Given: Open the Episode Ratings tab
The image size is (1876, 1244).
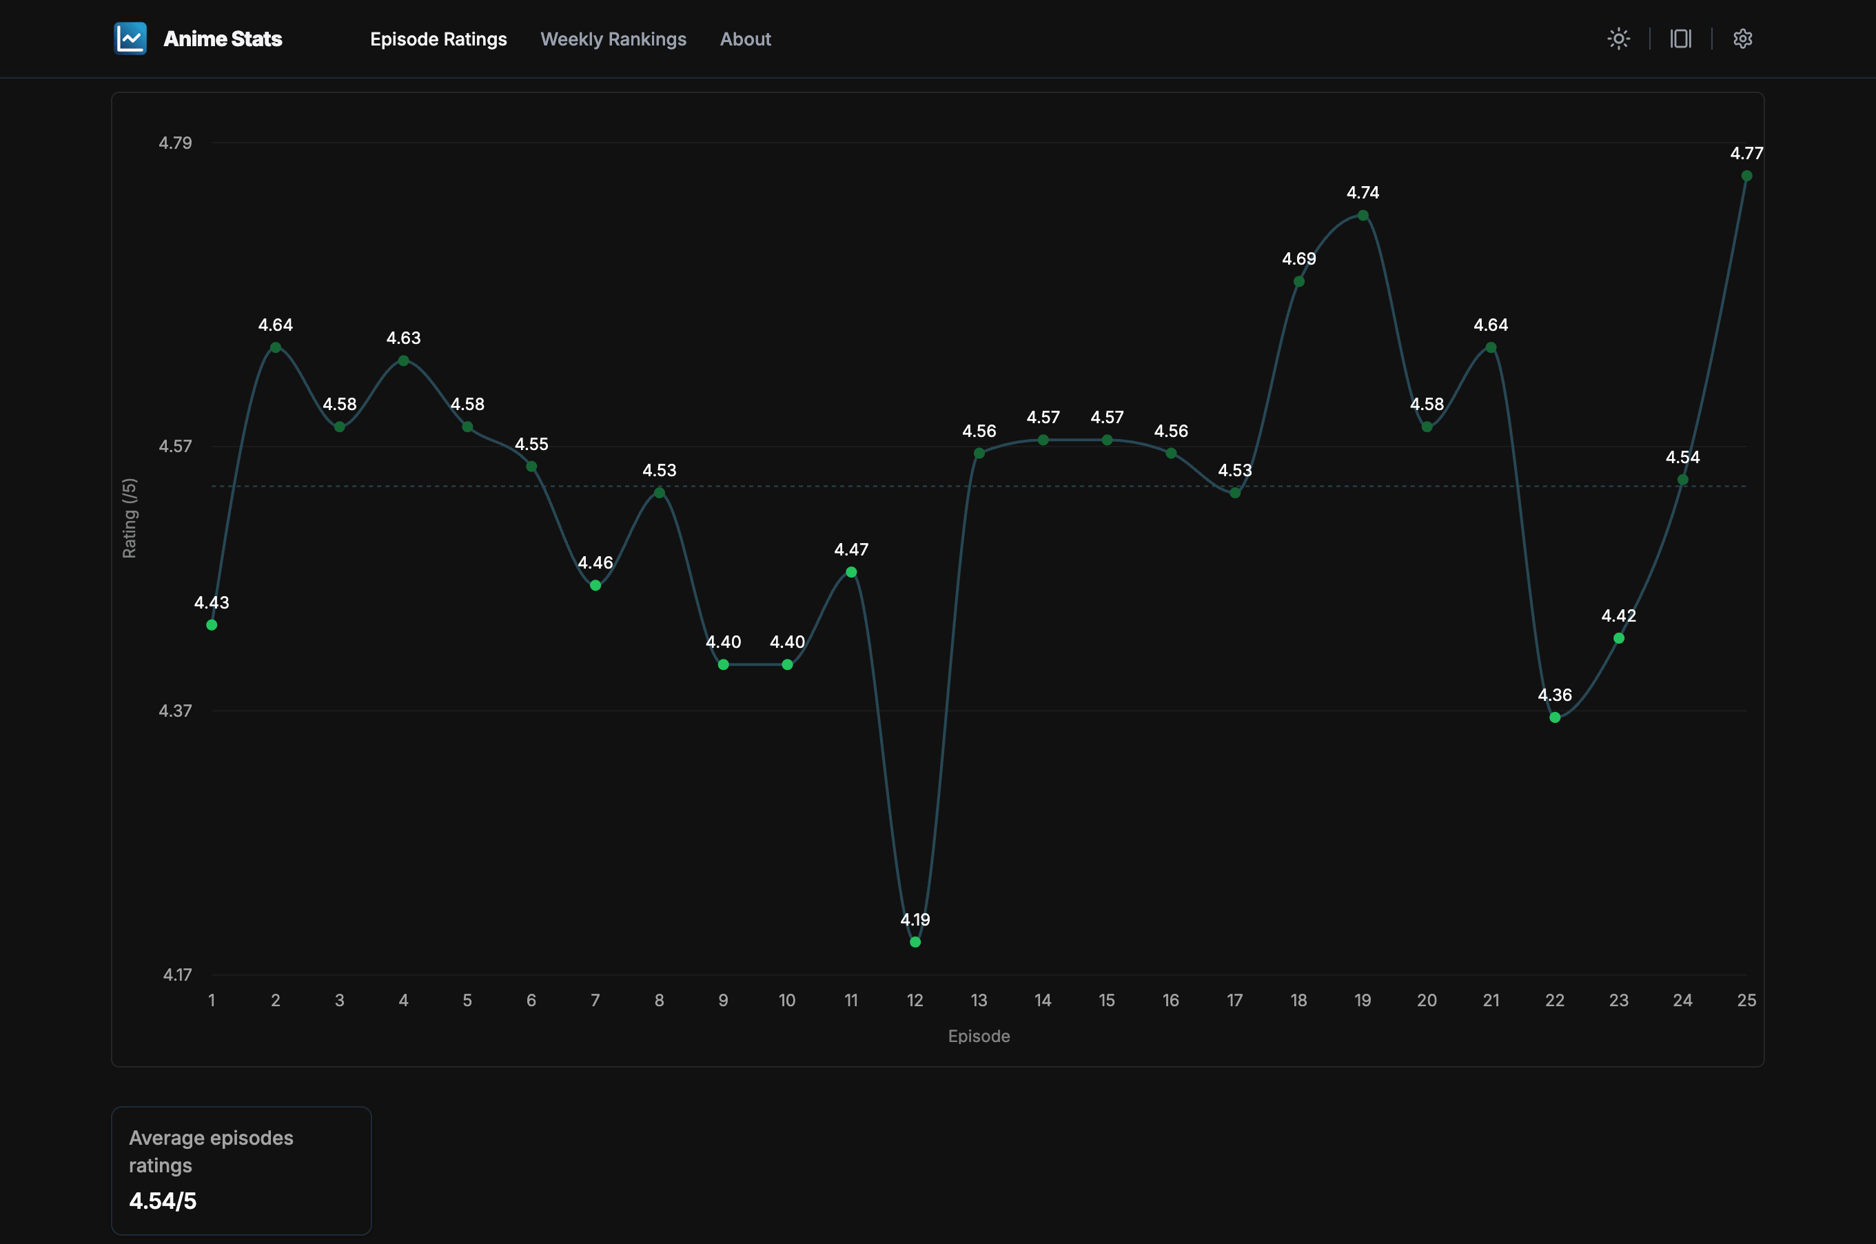Looking at the screenshot, I should (438, 39).
